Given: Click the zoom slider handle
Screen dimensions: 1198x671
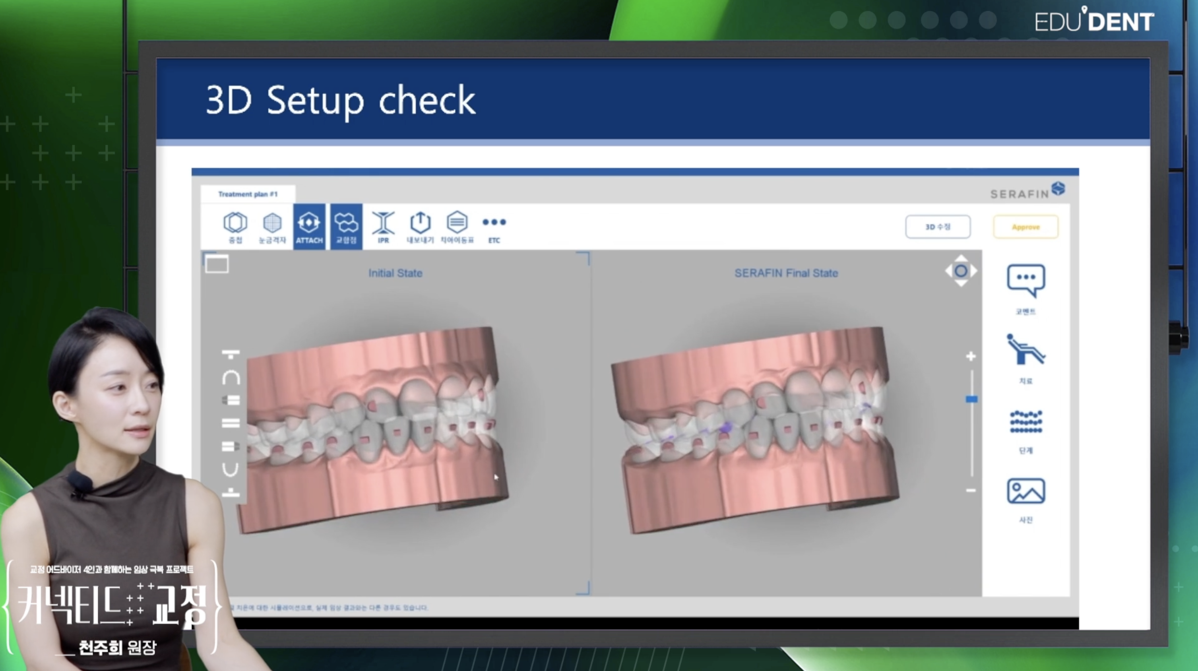Looking at the screenshot, I should (x=971, y=399).
